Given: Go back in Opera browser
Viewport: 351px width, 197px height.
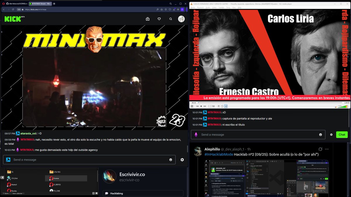Looking at the screenshot, I should tap(4, 9).
